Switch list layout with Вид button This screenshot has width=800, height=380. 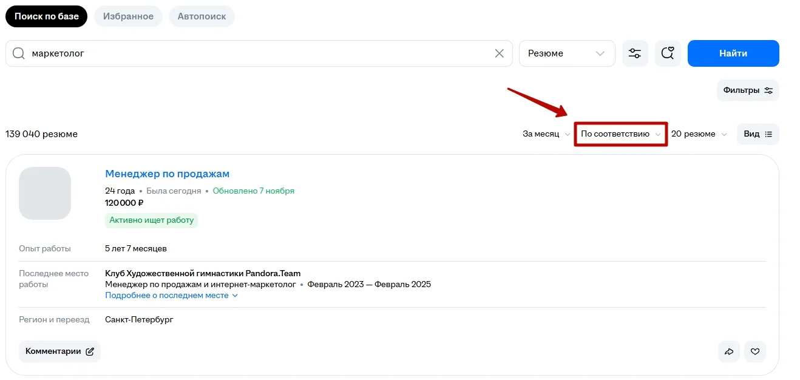point(758,134)
